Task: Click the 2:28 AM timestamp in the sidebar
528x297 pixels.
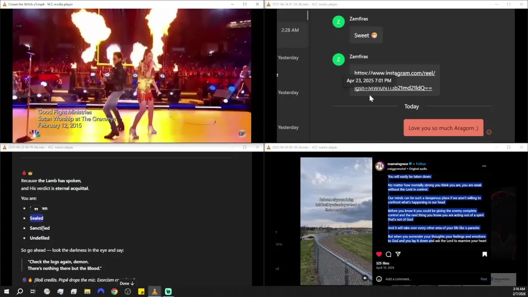Action: [x=290, y=30]
